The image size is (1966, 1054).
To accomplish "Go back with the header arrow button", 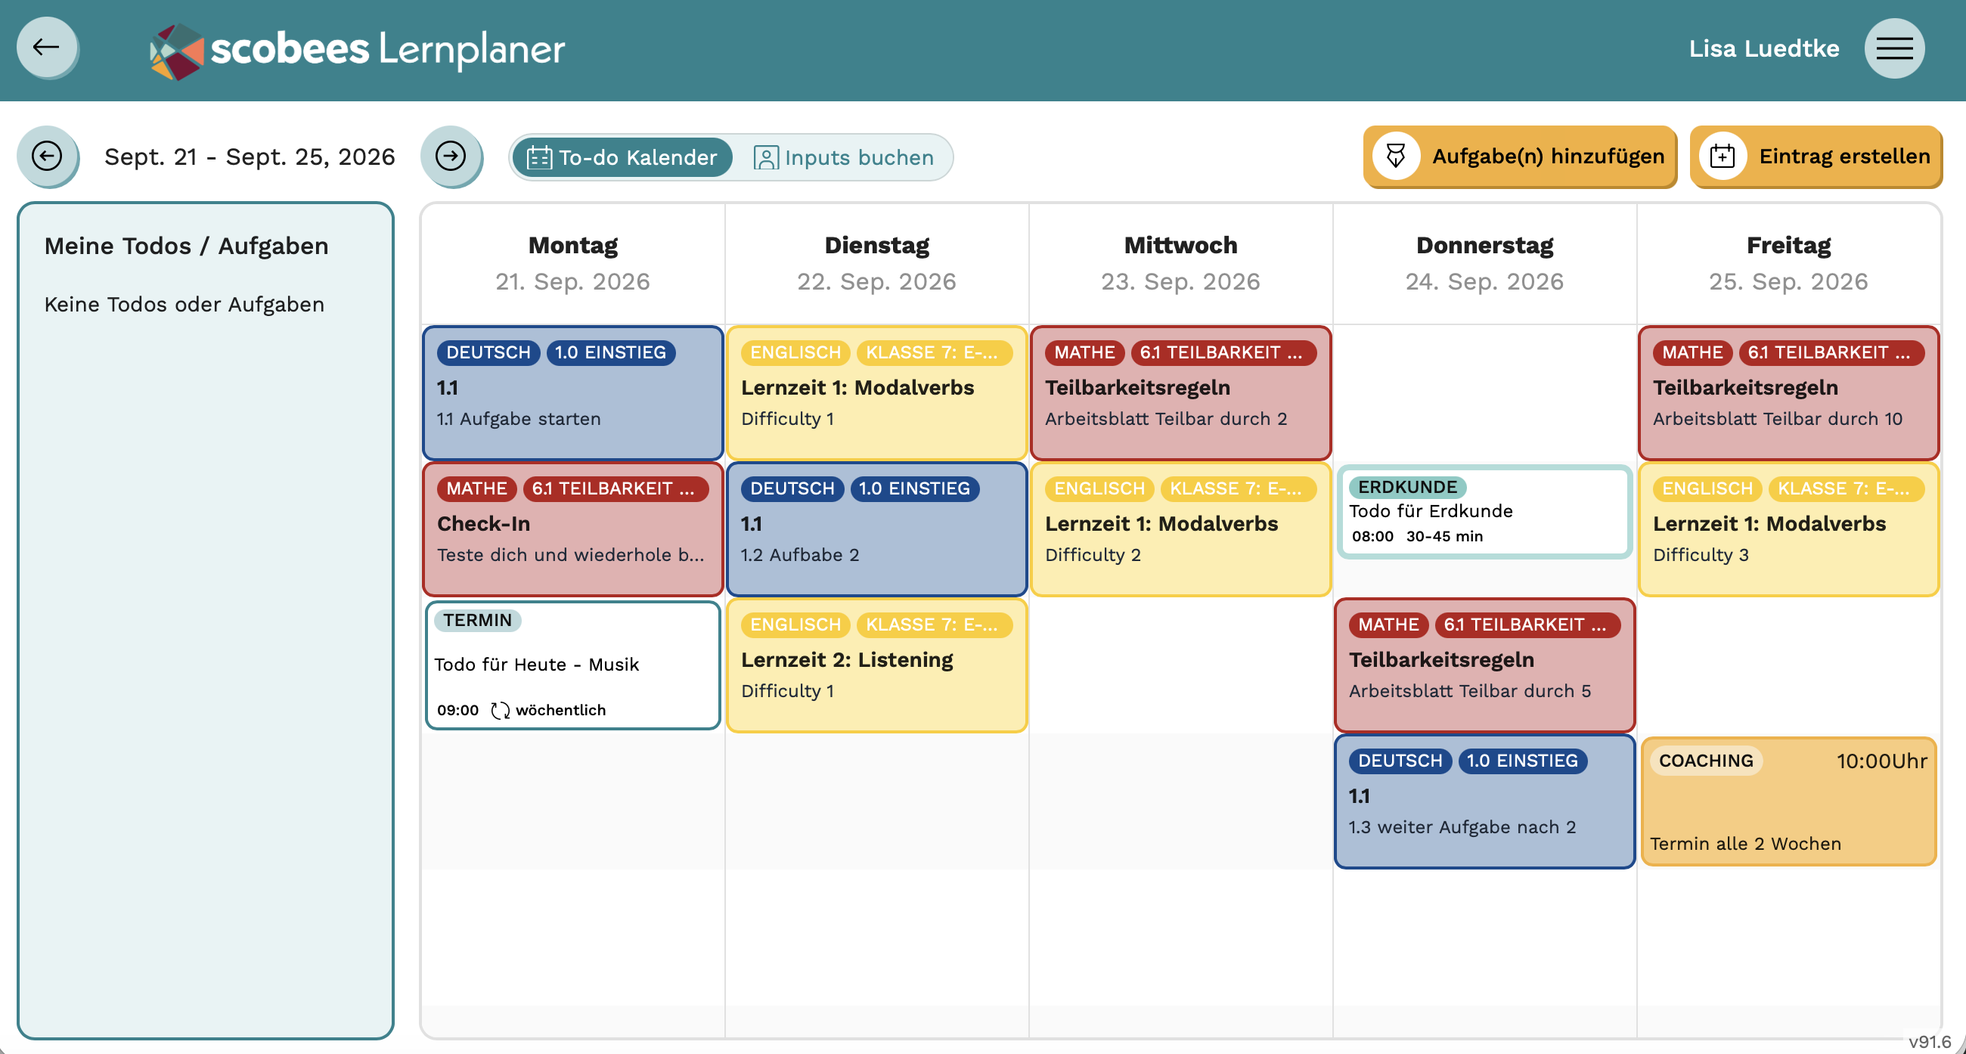I will [x=47, y=48].
